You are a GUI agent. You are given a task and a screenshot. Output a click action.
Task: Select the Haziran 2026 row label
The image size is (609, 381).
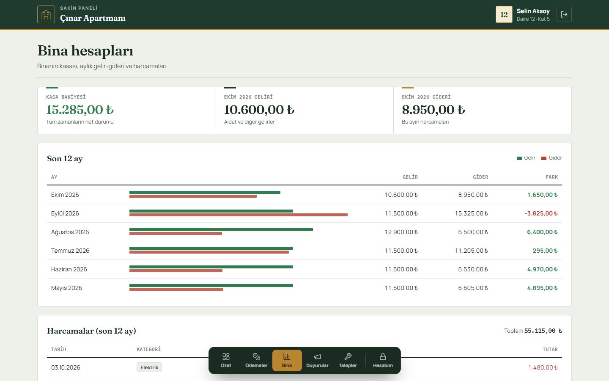coord(69,269)
